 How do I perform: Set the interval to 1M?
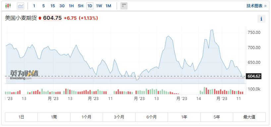coord(108,6)
